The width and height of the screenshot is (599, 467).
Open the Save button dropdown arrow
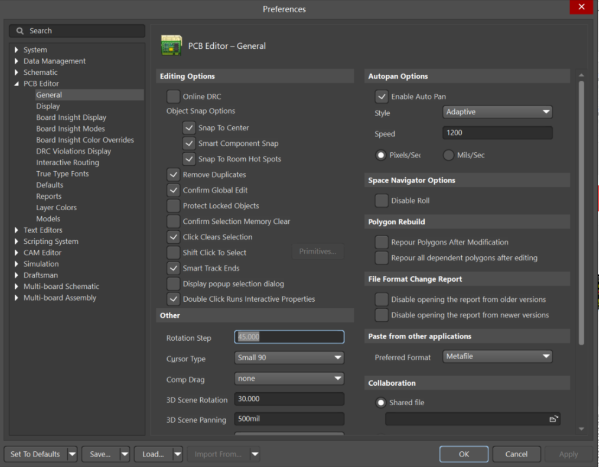click(125, 455)
